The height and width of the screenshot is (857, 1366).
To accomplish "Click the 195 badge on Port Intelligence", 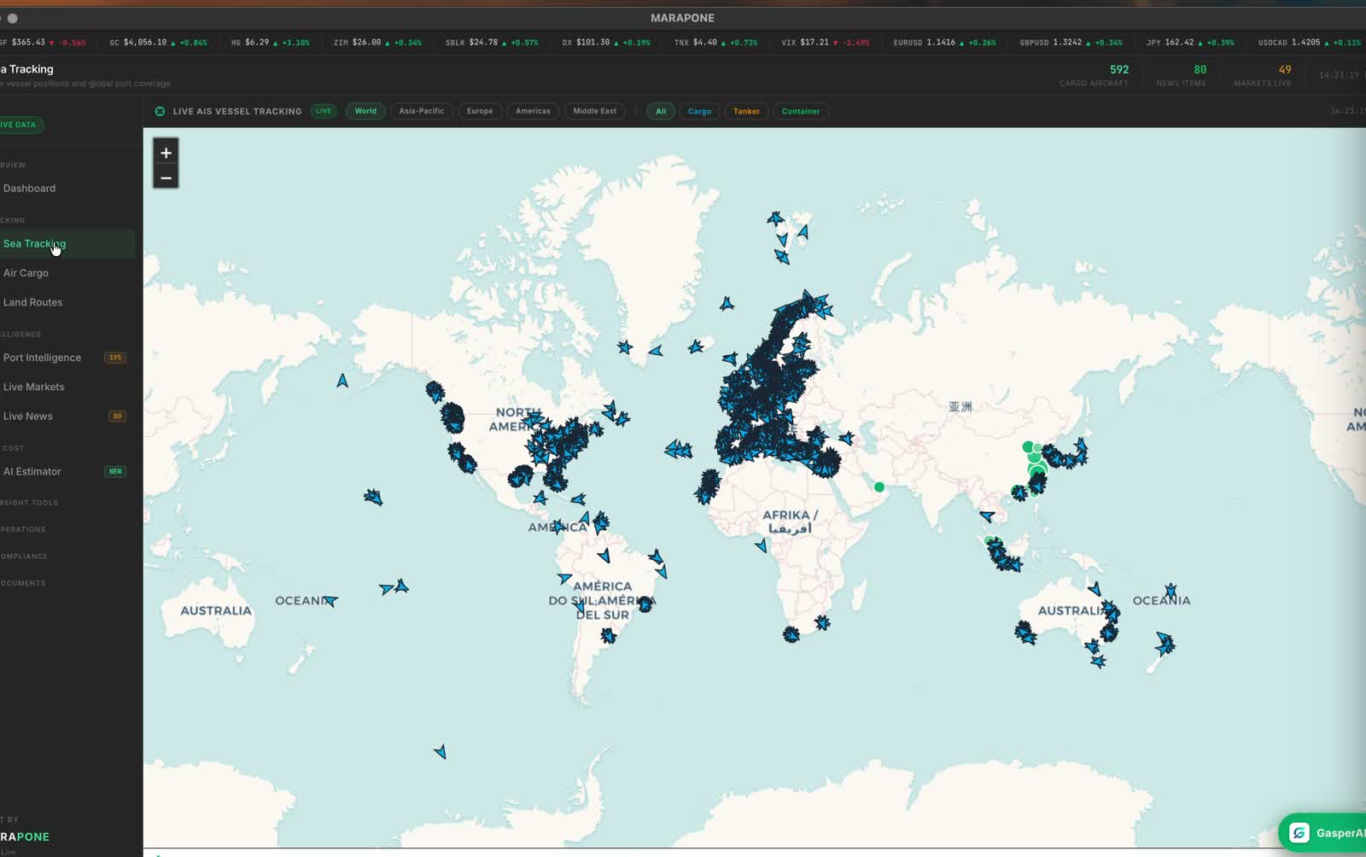I will tap(115, 358).
